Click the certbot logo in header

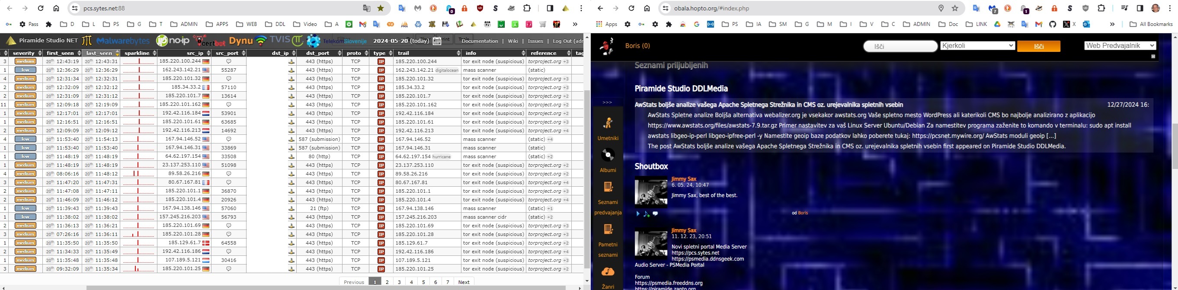click(209, 41)
